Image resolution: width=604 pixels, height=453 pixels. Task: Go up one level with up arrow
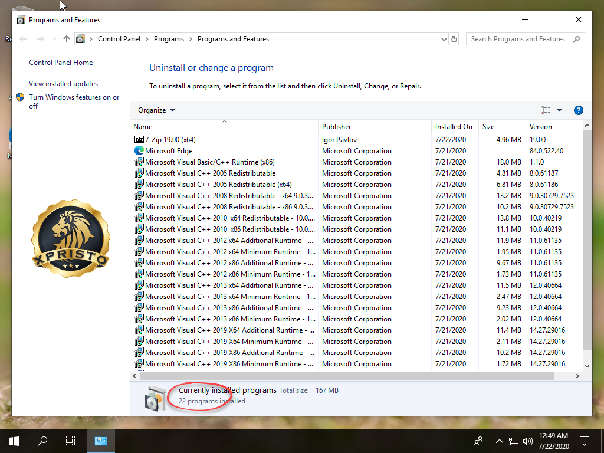[x=67, y=39]
